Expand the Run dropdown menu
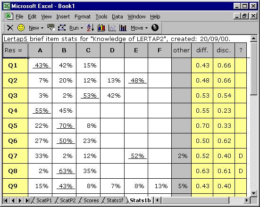 pos(76,28)
